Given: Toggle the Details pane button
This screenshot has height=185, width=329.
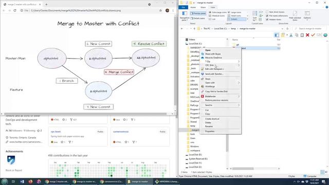Looking at the screenshot, I should point(197,18).
